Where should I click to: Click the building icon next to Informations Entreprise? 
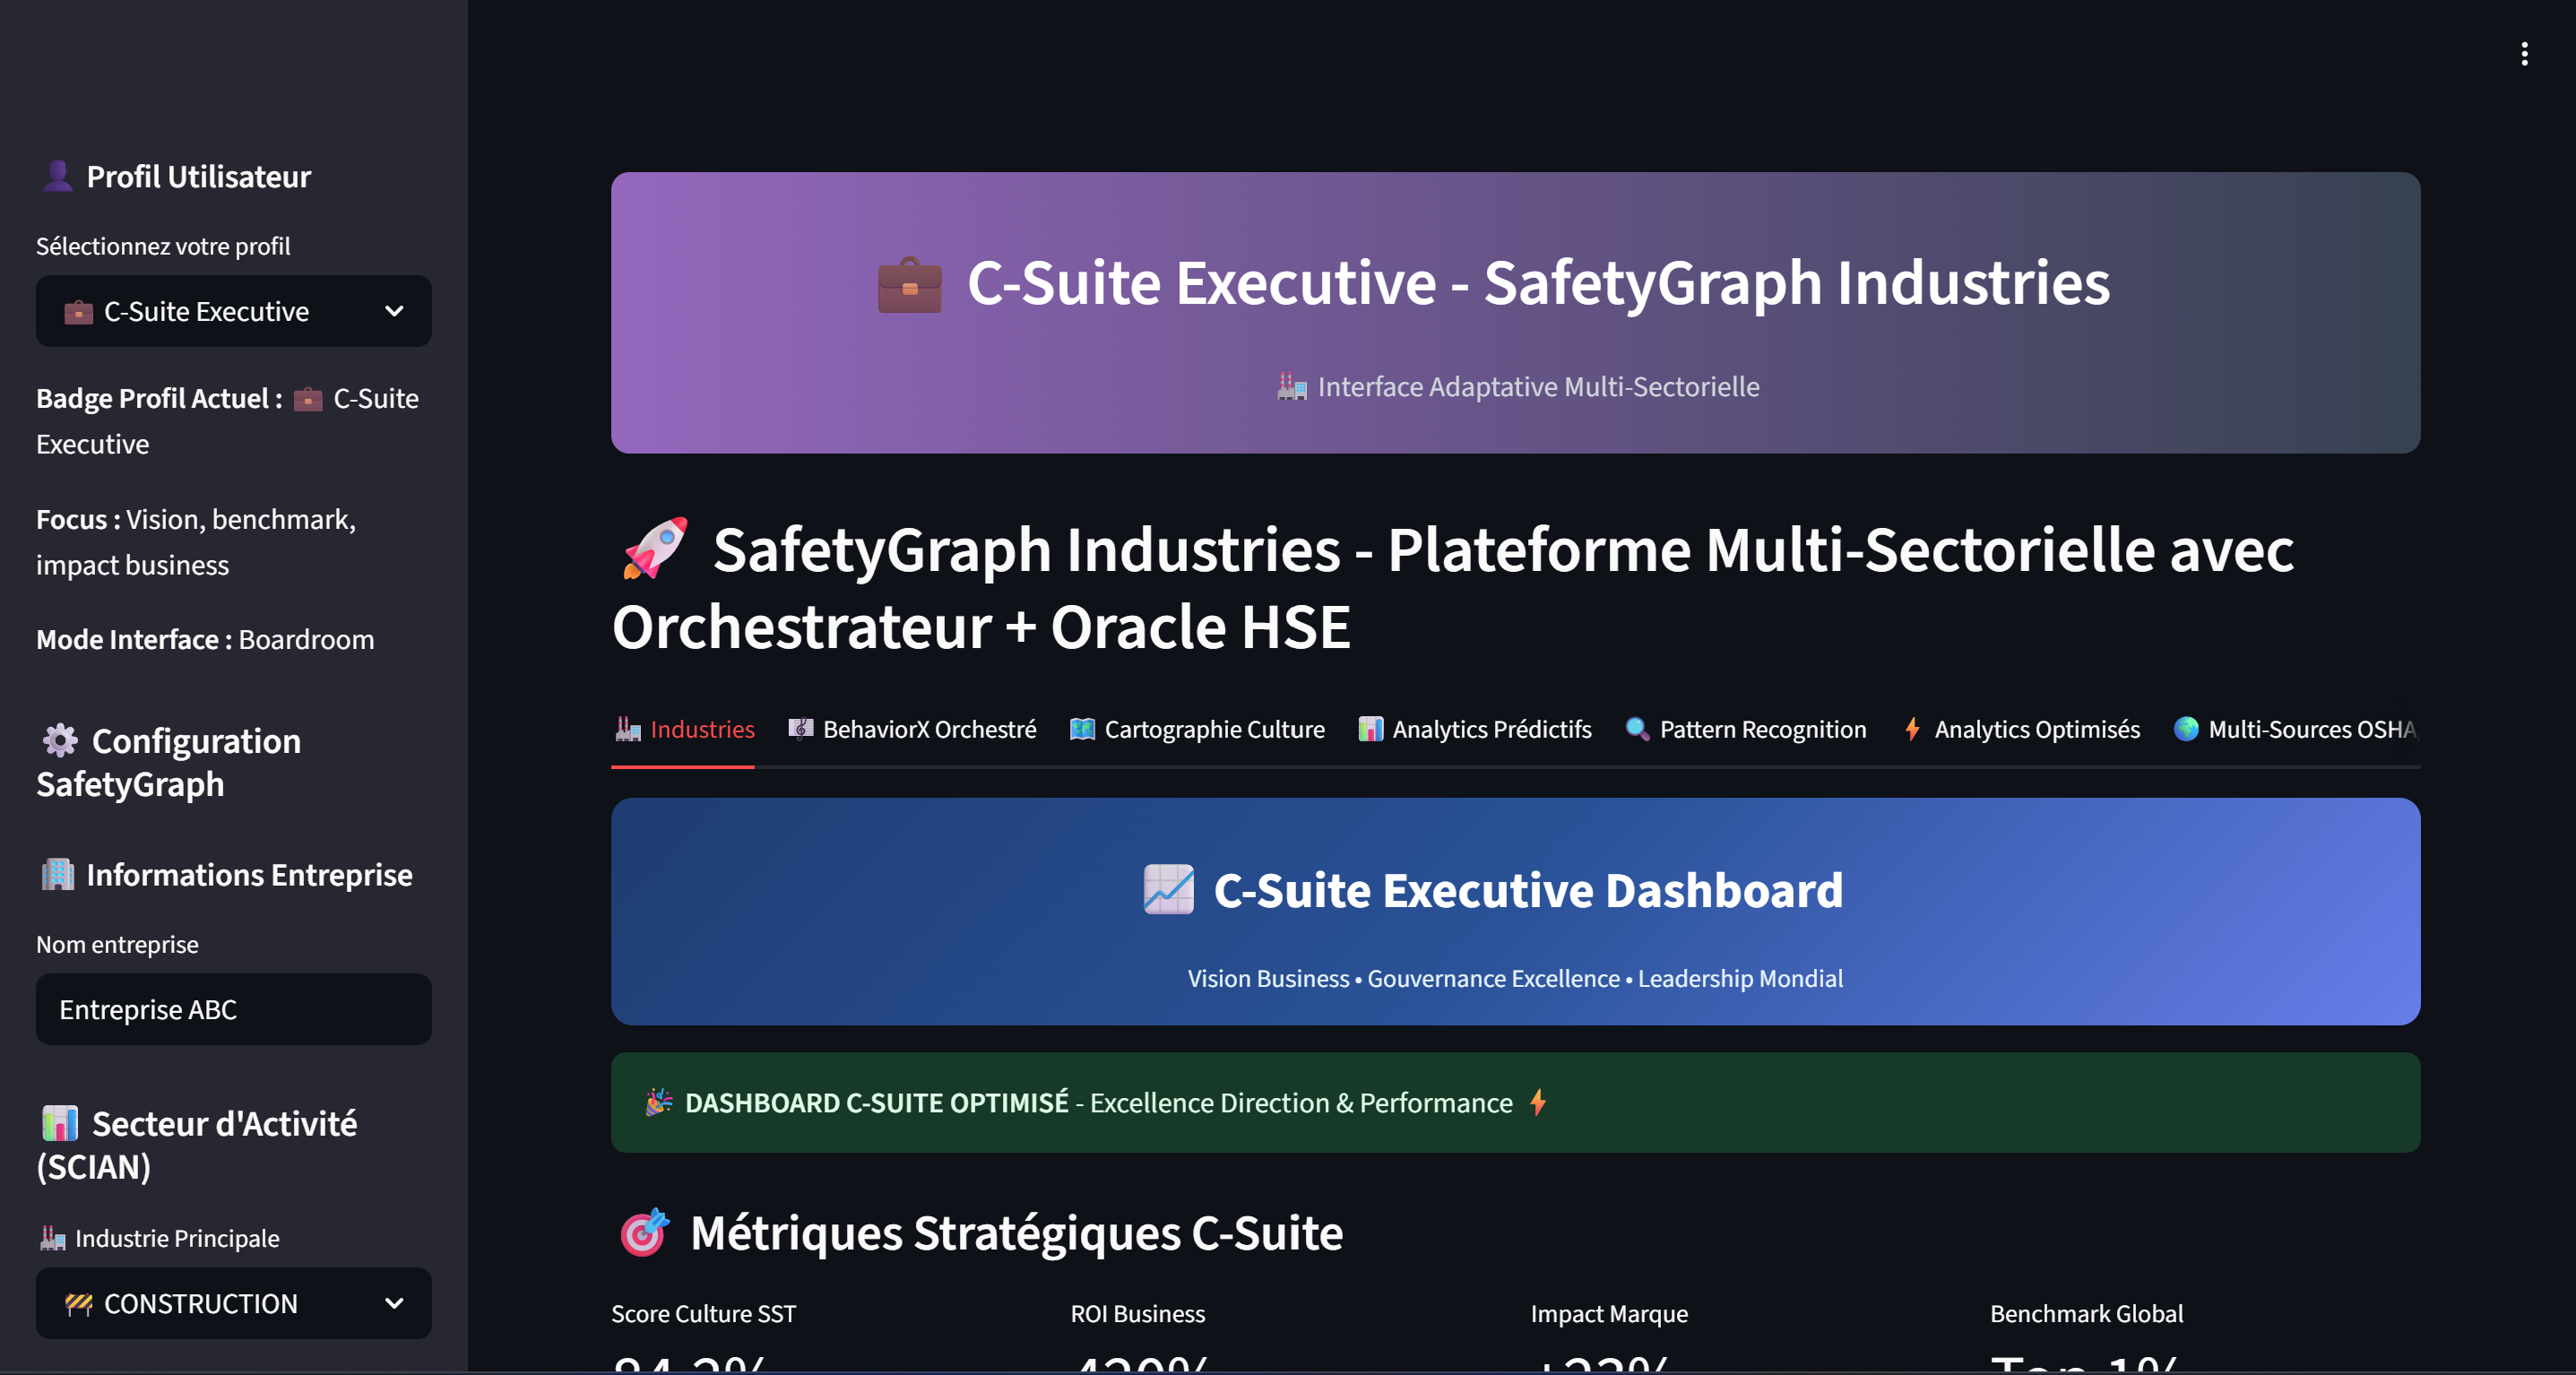click(59, 875)
